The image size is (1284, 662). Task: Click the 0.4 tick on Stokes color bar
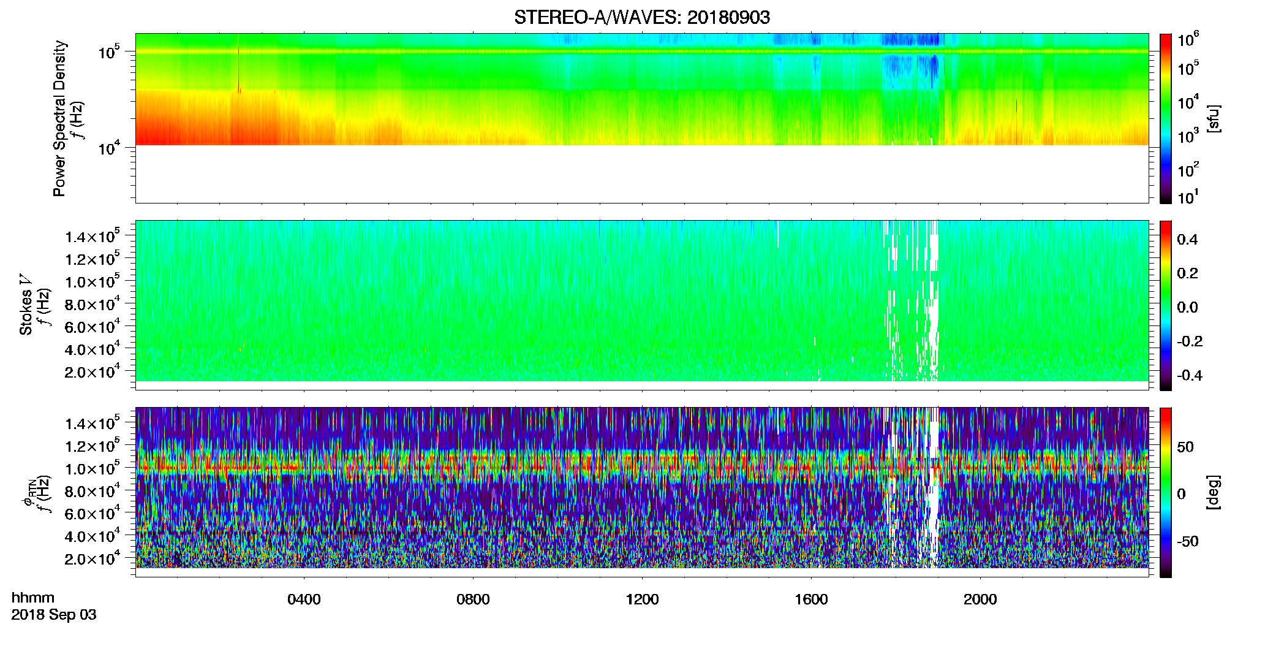pyautogui.click(x=1187, y=240)
